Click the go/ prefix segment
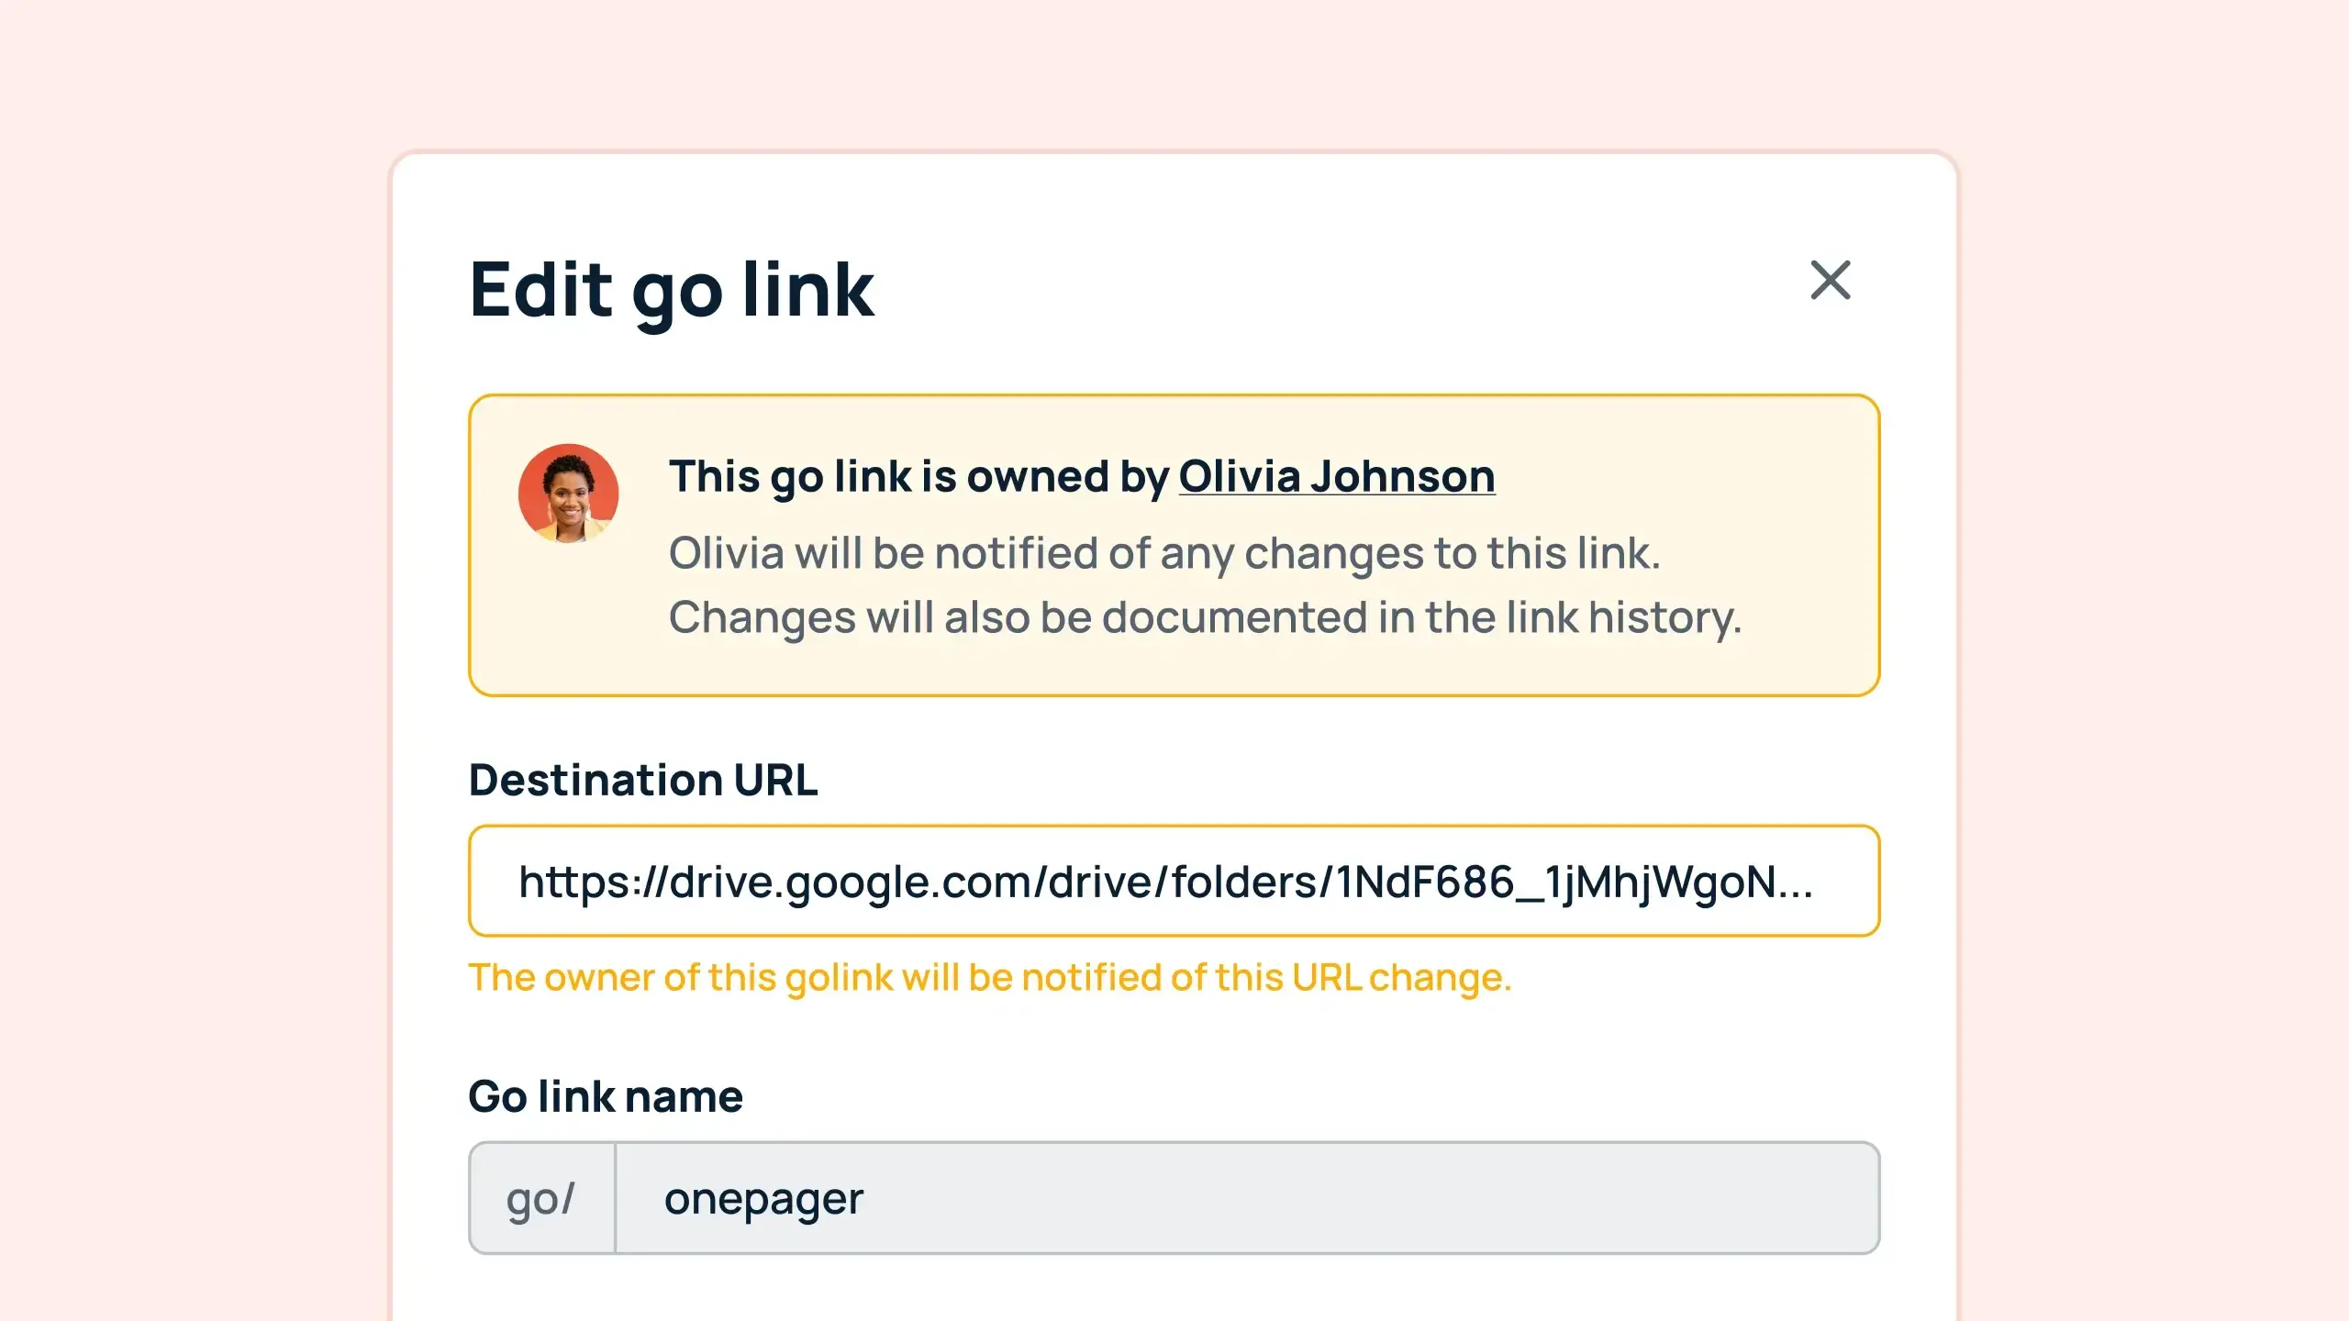 [x=541, y=1196]
